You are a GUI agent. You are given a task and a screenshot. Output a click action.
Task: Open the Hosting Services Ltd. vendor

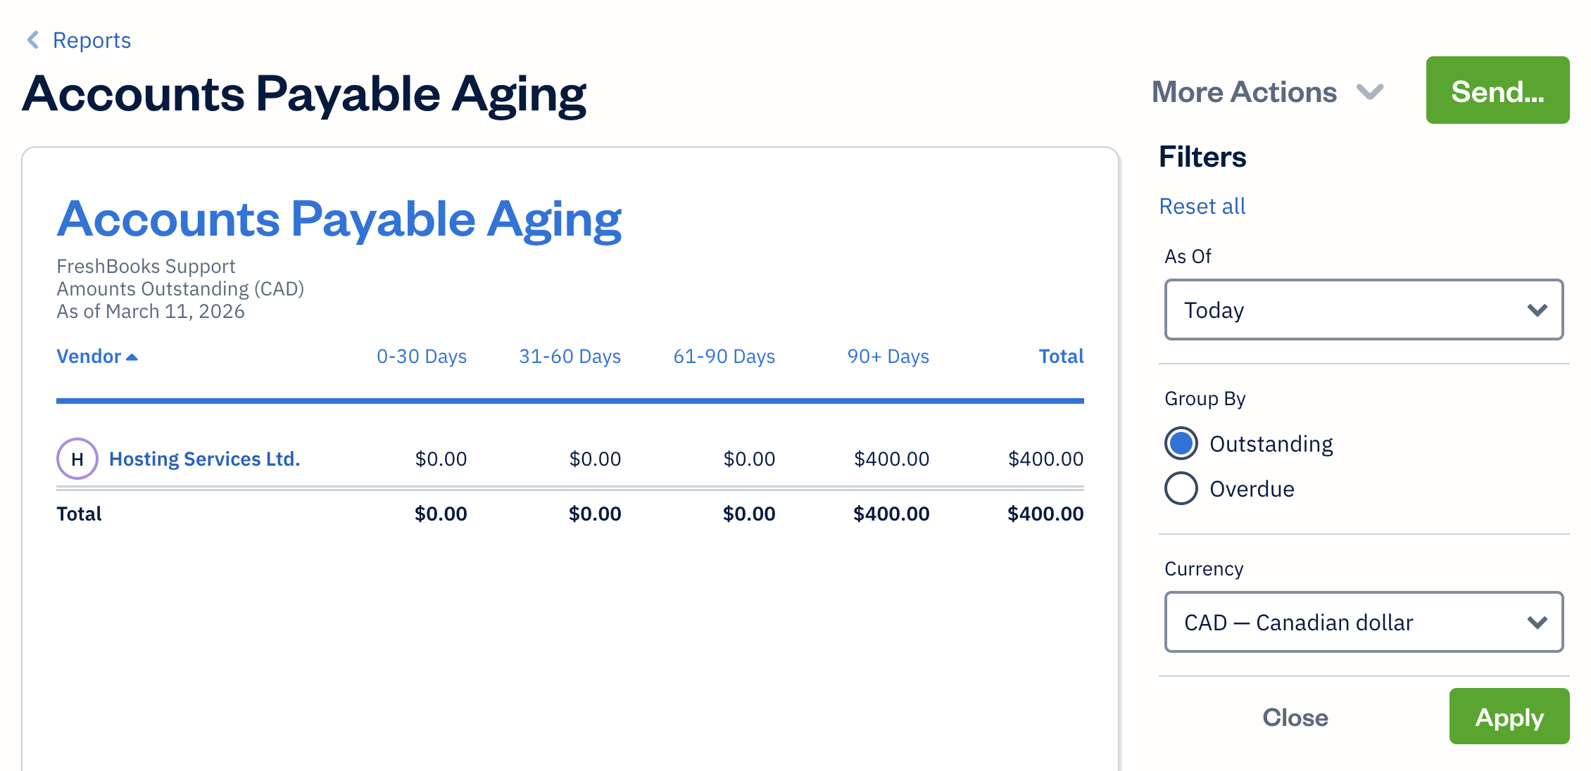click(204, 458)
